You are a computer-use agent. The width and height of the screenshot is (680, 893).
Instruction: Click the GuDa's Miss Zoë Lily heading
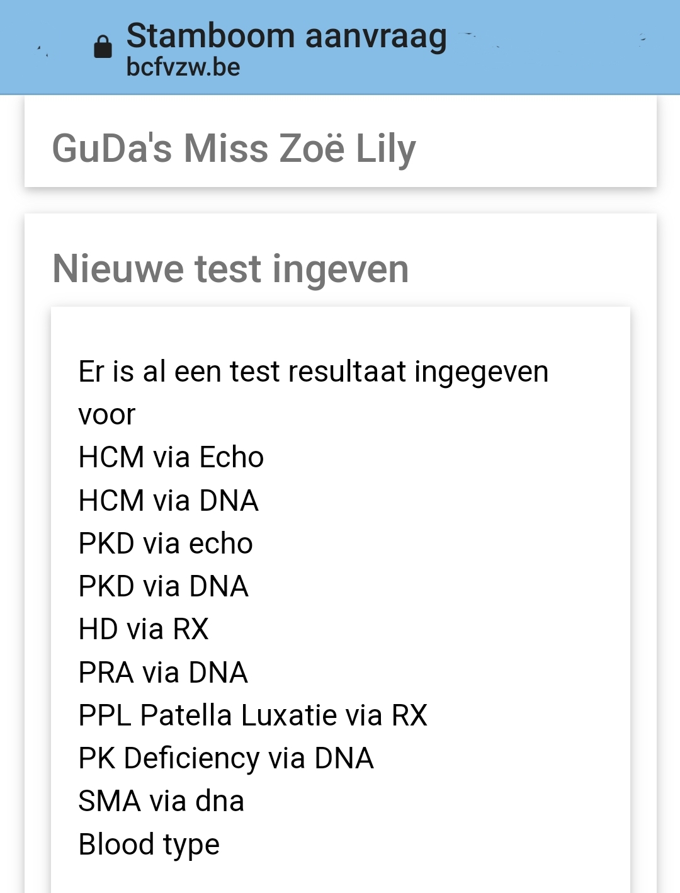[x=234, y=149]
